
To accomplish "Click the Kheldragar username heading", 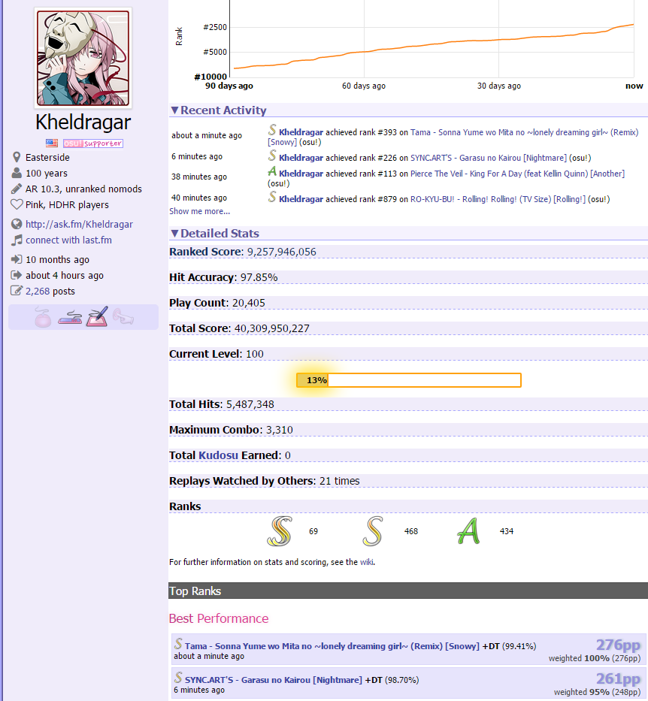I will 83,122.
